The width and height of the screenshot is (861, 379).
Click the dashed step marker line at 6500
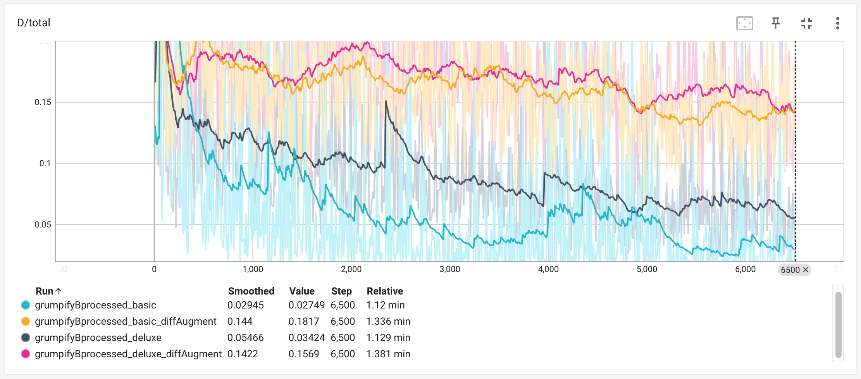click(796, 151)
